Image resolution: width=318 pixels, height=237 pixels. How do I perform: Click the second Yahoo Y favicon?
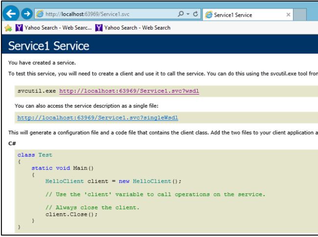(99, 28)
